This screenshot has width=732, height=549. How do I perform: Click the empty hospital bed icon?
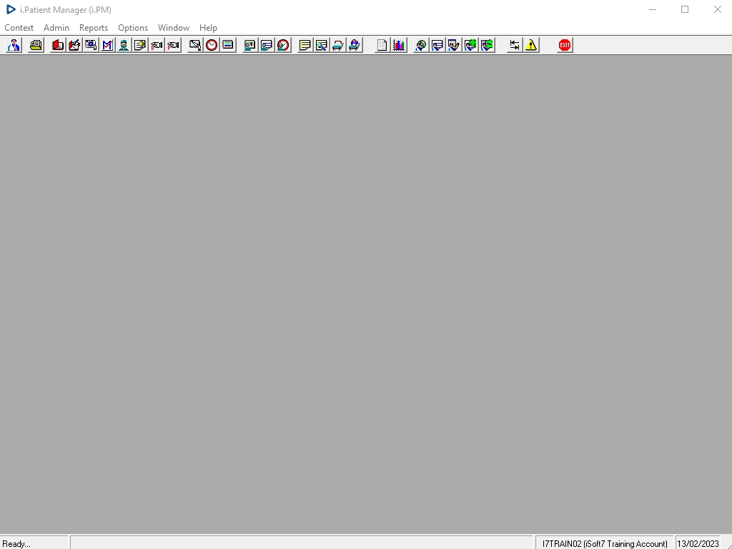[338, 45]
